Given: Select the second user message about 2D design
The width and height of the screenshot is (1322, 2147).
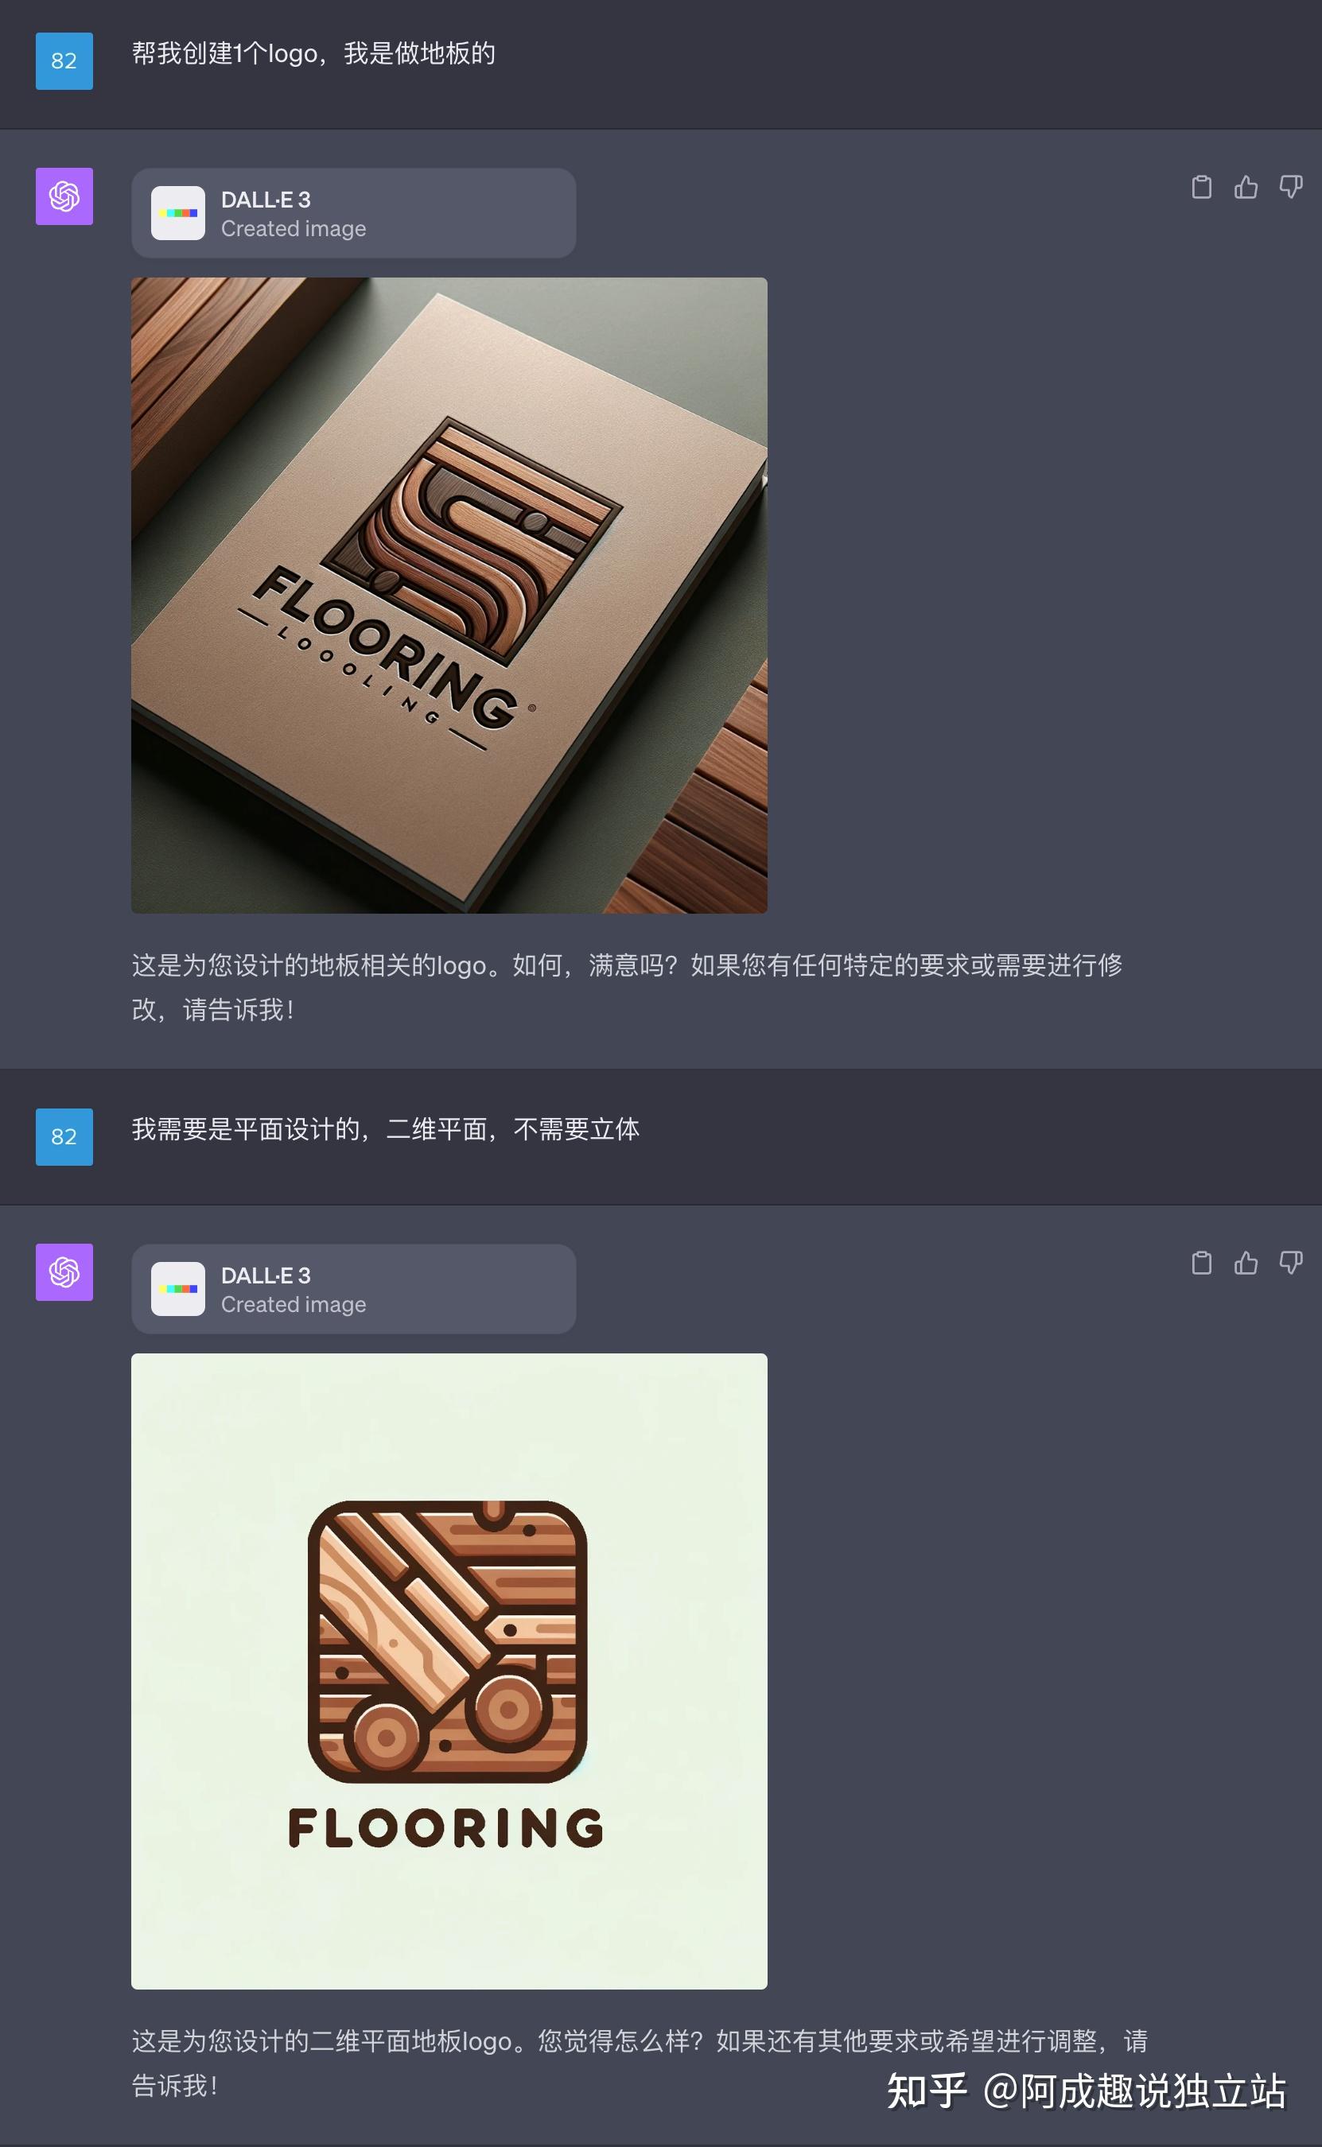Looking at the screenshot, I should point(386,1130).
